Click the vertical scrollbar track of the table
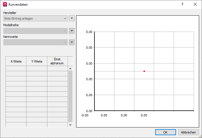202x138 pixels. [70, 96]
